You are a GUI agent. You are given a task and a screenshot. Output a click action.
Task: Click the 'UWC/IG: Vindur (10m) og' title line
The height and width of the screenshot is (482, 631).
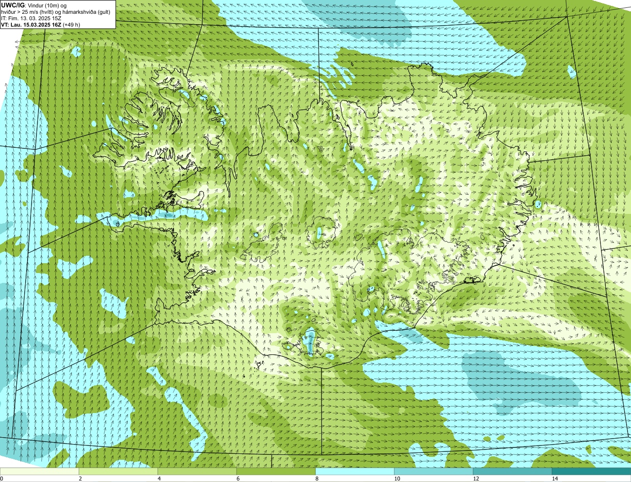click(34, 5)
